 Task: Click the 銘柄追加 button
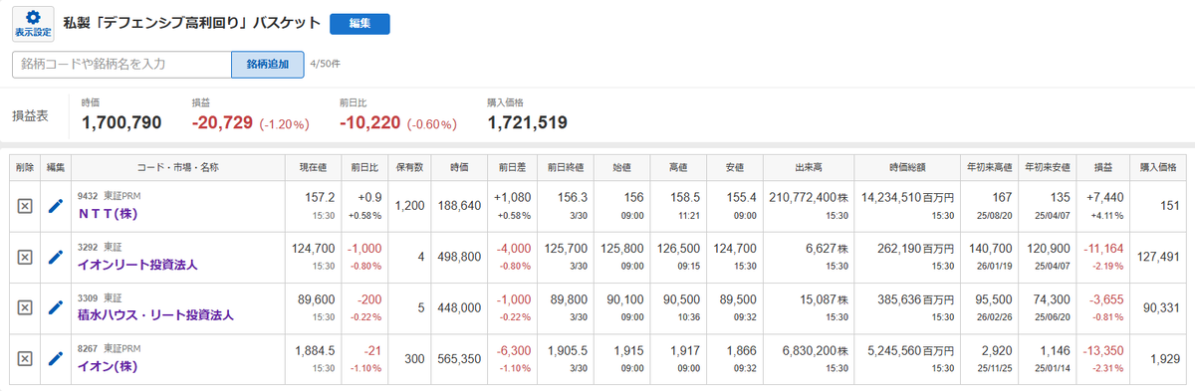click(267, 64)
